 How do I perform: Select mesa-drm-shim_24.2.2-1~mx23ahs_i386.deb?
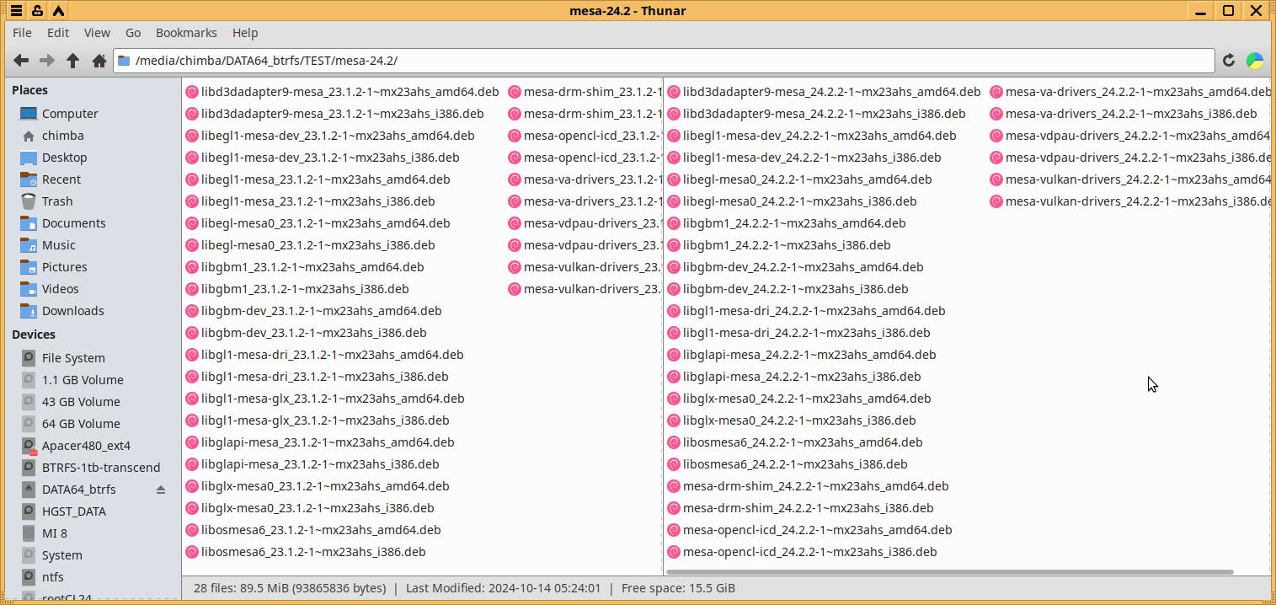click(x=800, y=508)
